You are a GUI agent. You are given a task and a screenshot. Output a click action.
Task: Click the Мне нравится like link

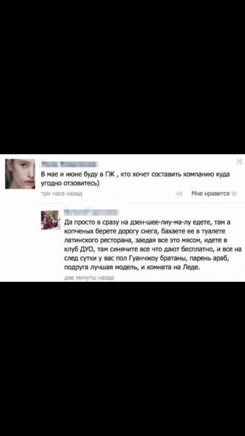210,194
